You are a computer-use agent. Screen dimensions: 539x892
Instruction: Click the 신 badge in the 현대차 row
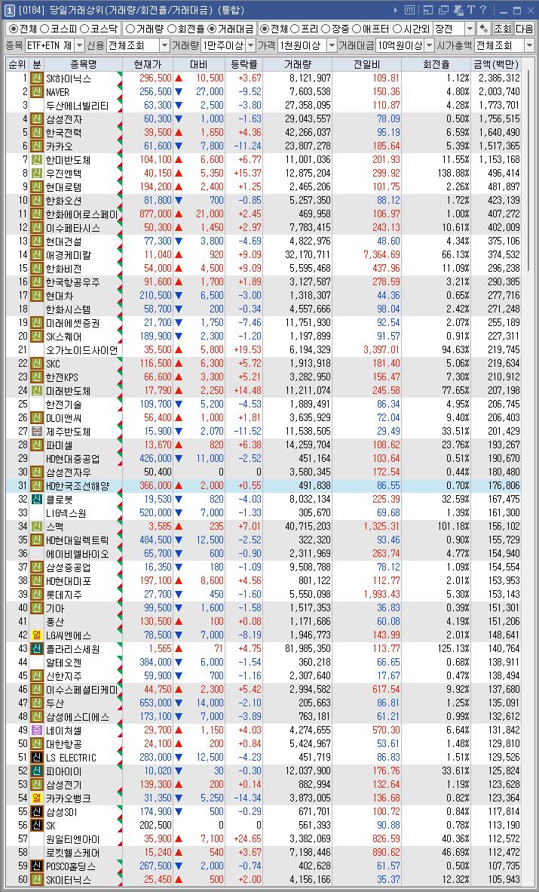37,295
